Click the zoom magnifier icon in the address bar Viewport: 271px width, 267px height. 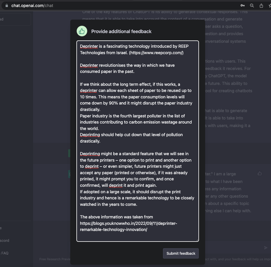(x=252, y=6)
